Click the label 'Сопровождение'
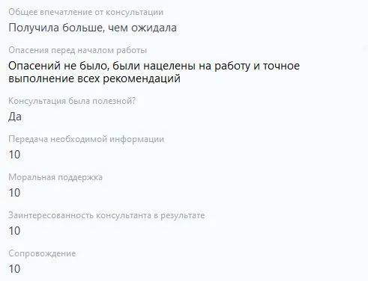The image size is (368, 281). (x=42, y=253)
